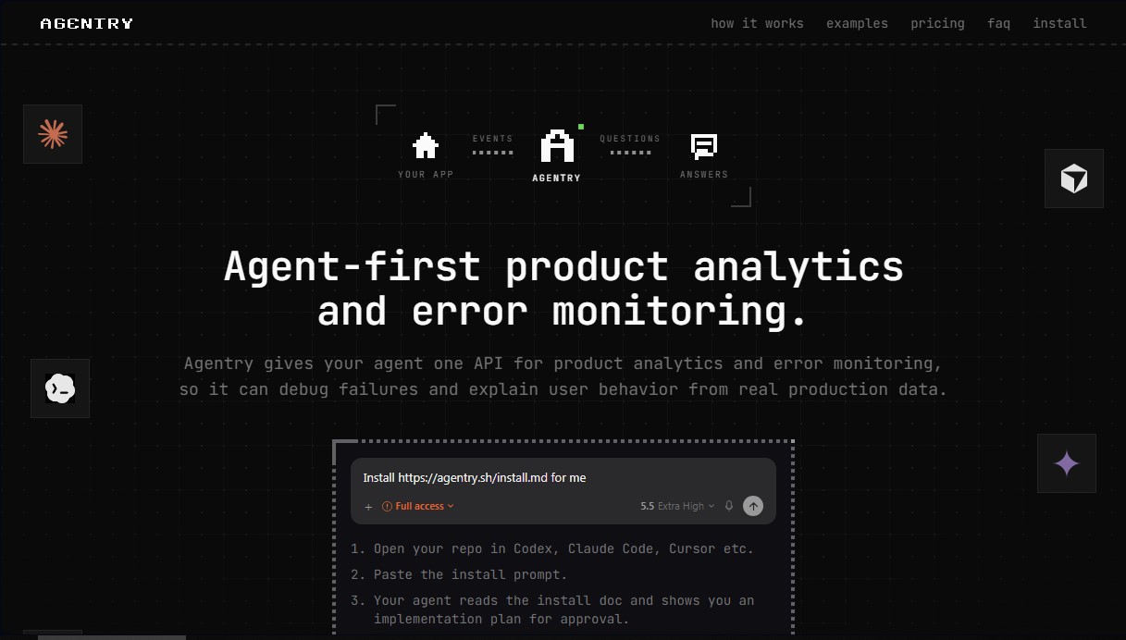Click the Agentry gives your agent description

tap(563, 376)
